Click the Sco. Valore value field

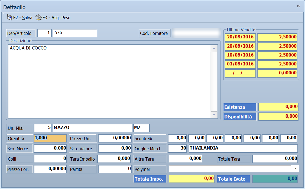115,148
